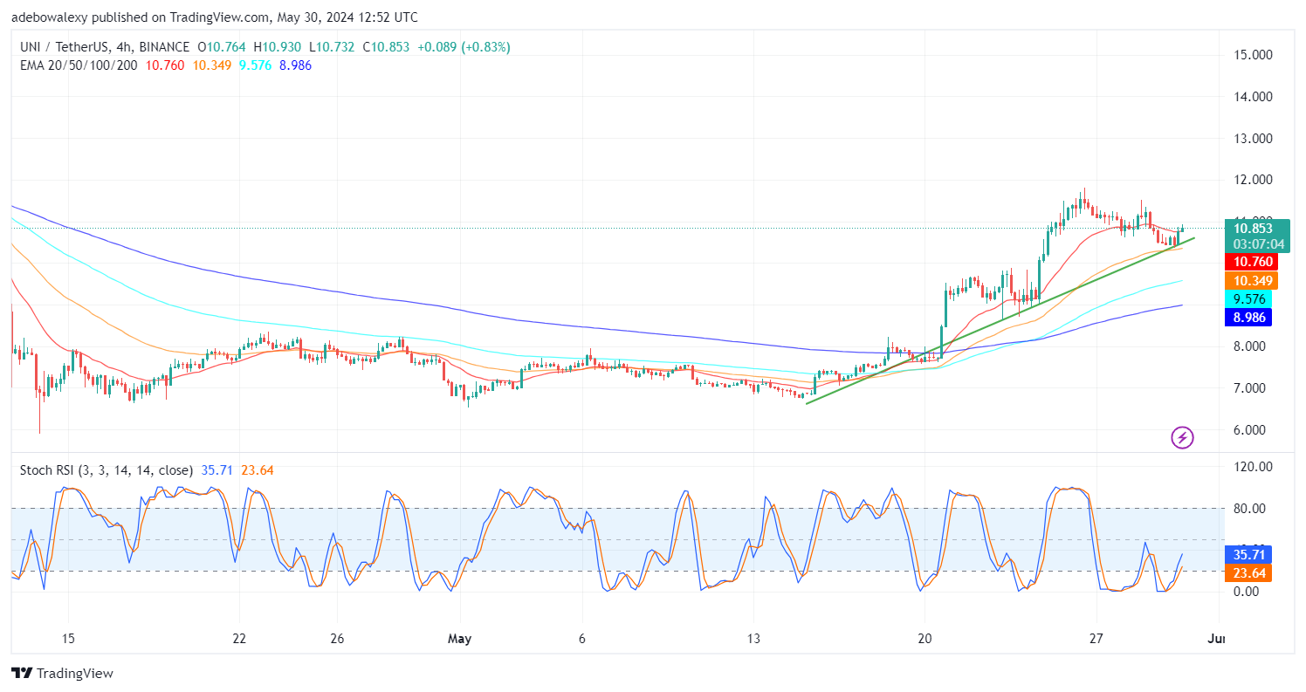Click the 'May' date label on time axis
Screen dimensions: 1306x692
(x=459, y=639)
